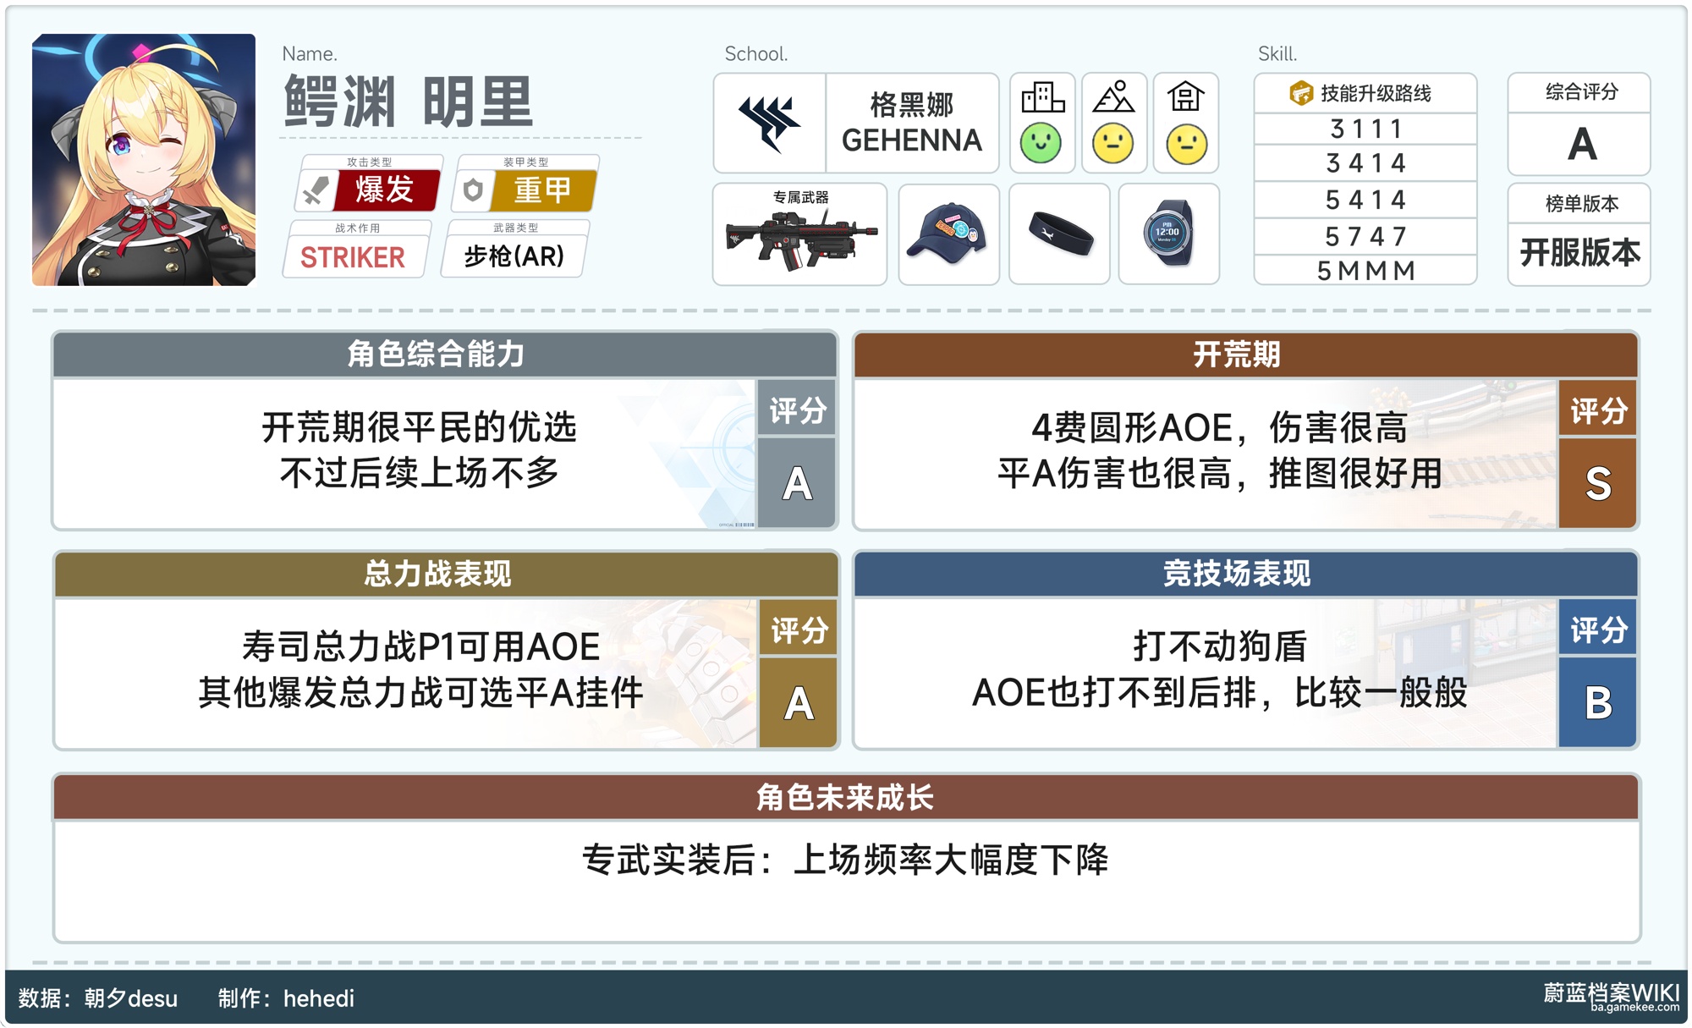The height and width of the screenshot is (1028, 1692).
Task: Click the Gehenna school logo icon
Action: pyautogui.click(x=769, y=123)
